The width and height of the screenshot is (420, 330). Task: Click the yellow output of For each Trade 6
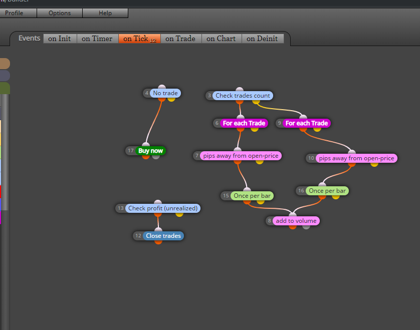(x=255, y=129)
